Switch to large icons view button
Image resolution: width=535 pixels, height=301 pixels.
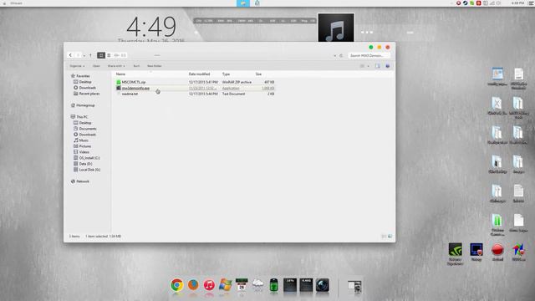coord(101,55)
